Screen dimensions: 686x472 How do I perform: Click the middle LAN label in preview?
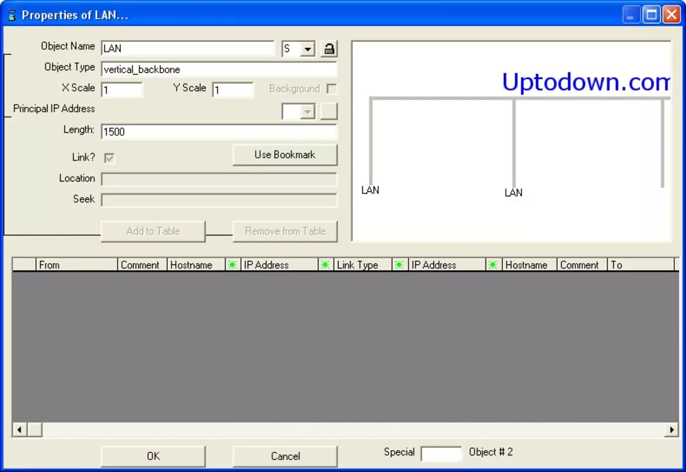513,193
